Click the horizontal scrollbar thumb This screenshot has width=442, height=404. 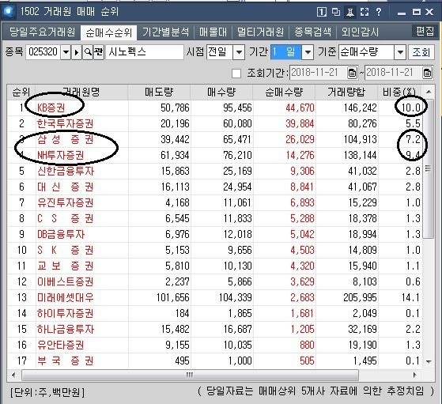(190, 375)
